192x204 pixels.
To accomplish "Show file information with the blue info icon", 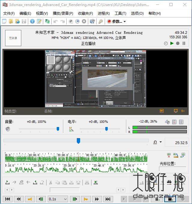I will pos(32,21).
